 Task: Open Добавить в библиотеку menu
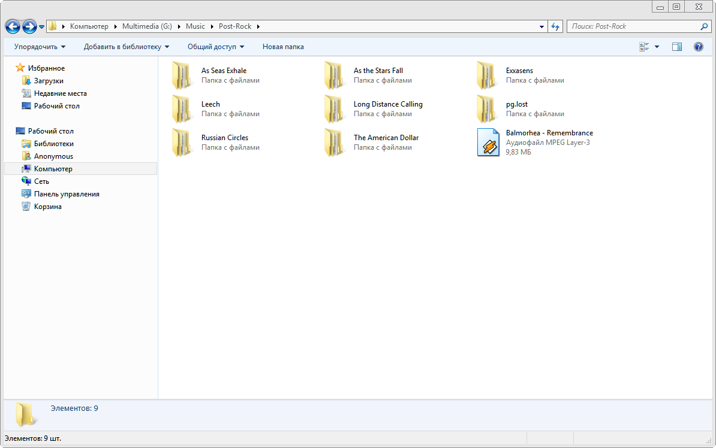pyautogui.click(x=127, y=47)
